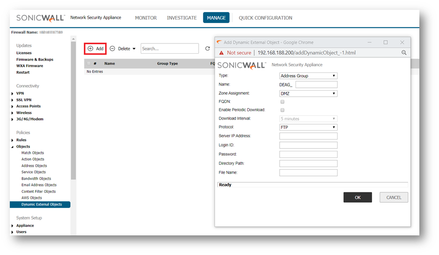This screenshot has height=255, width=439.
Task: Open the Type dropdown showing Address Group
Action: point(308,76)
